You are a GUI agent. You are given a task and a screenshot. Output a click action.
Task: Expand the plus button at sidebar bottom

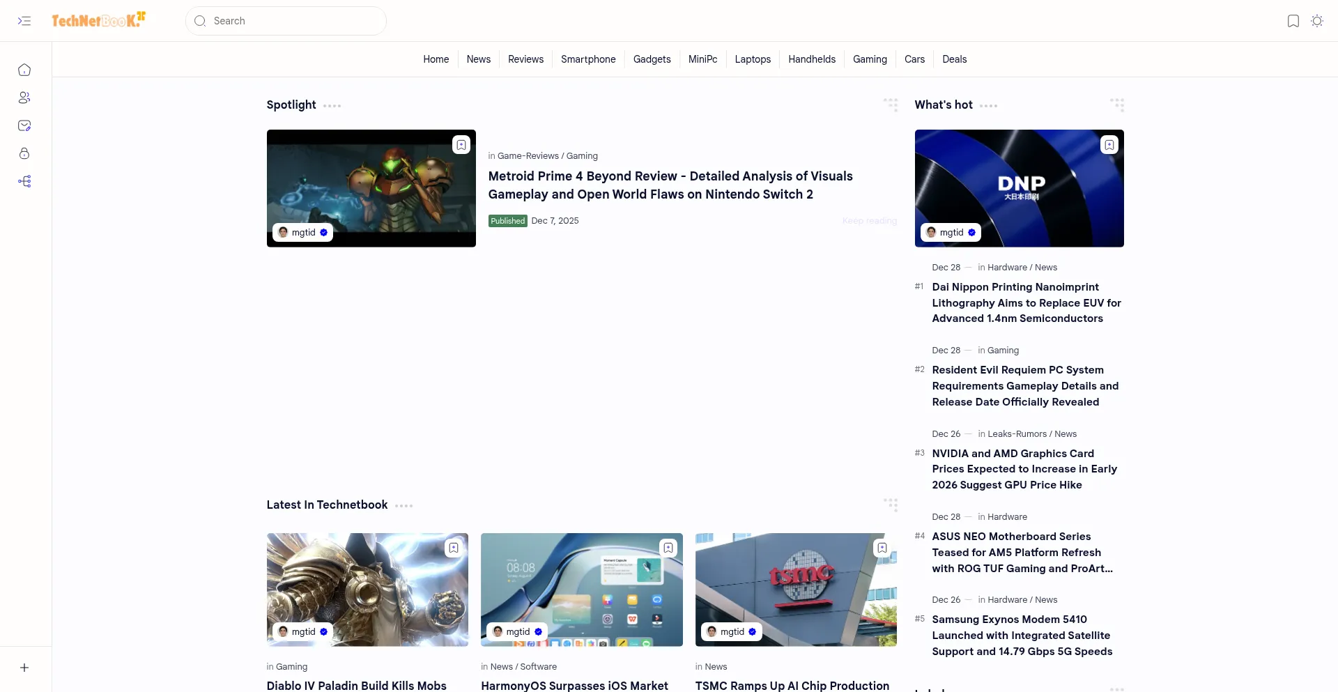(24, 668)
